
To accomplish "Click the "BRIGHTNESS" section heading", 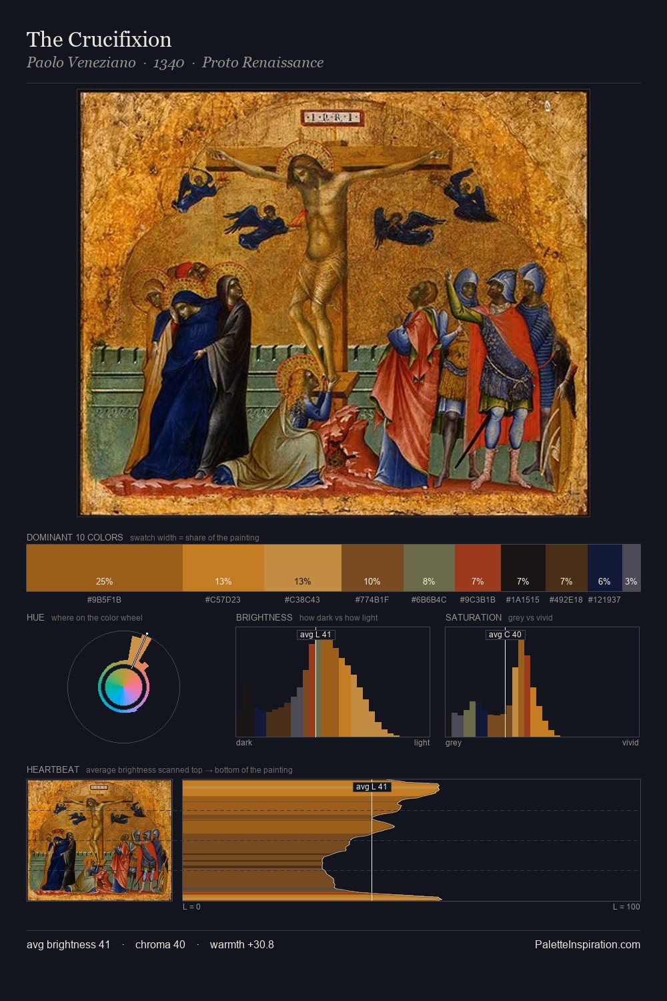I will [264, 617].
